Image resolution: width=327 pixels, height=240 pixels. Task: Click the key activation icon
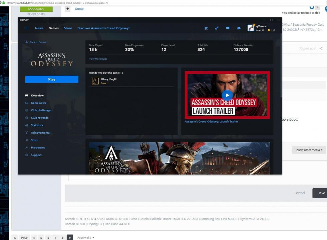(x=217, y=28)
